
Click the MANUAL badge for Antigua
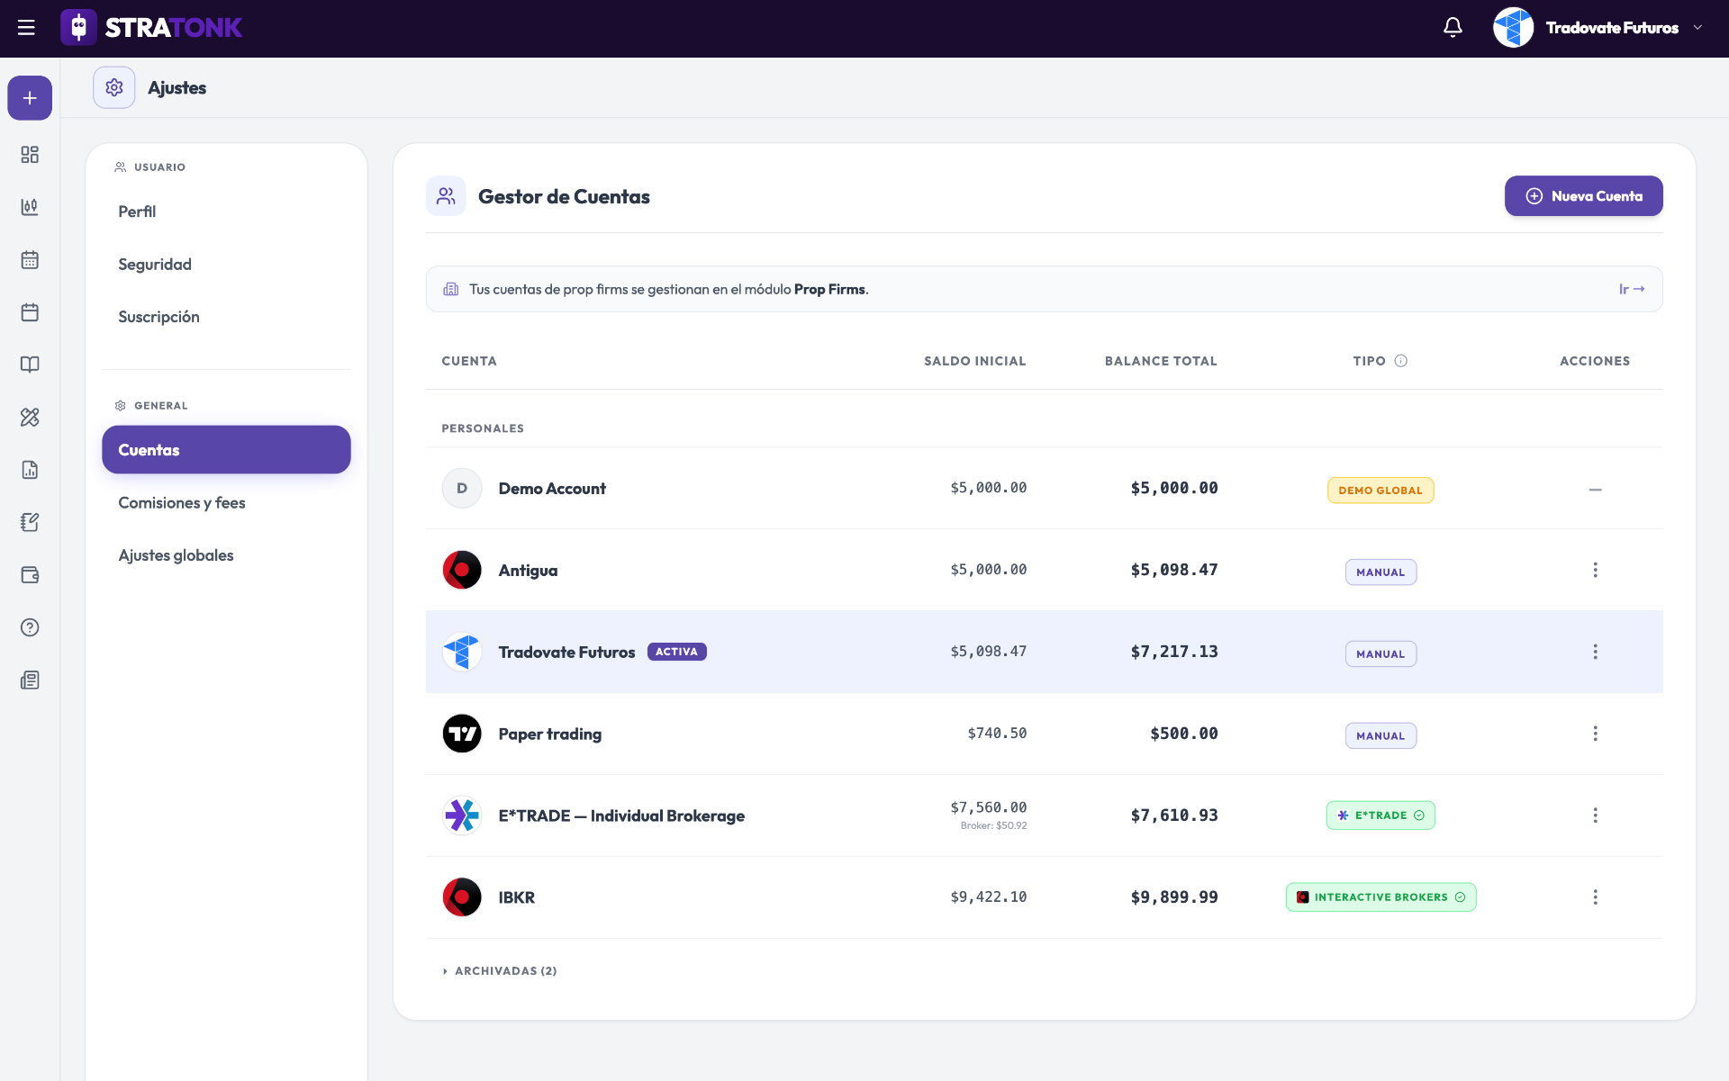tap(1380, 572)
